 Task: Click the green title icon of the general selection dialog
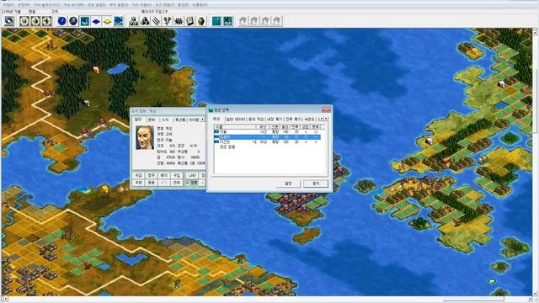(211, 110)
